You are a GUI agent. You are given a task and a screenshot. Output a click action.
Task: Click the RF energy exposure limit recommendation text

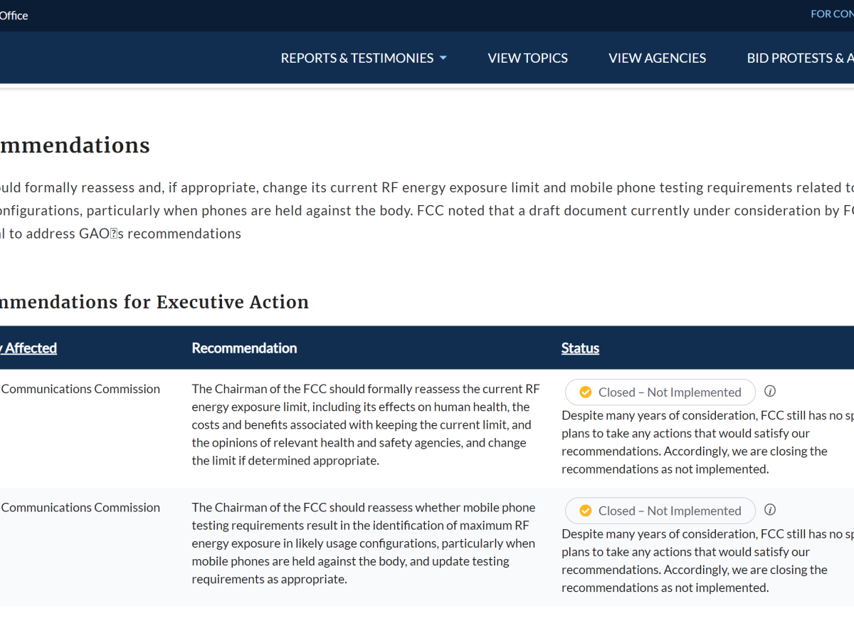click(x=365, y=424)
